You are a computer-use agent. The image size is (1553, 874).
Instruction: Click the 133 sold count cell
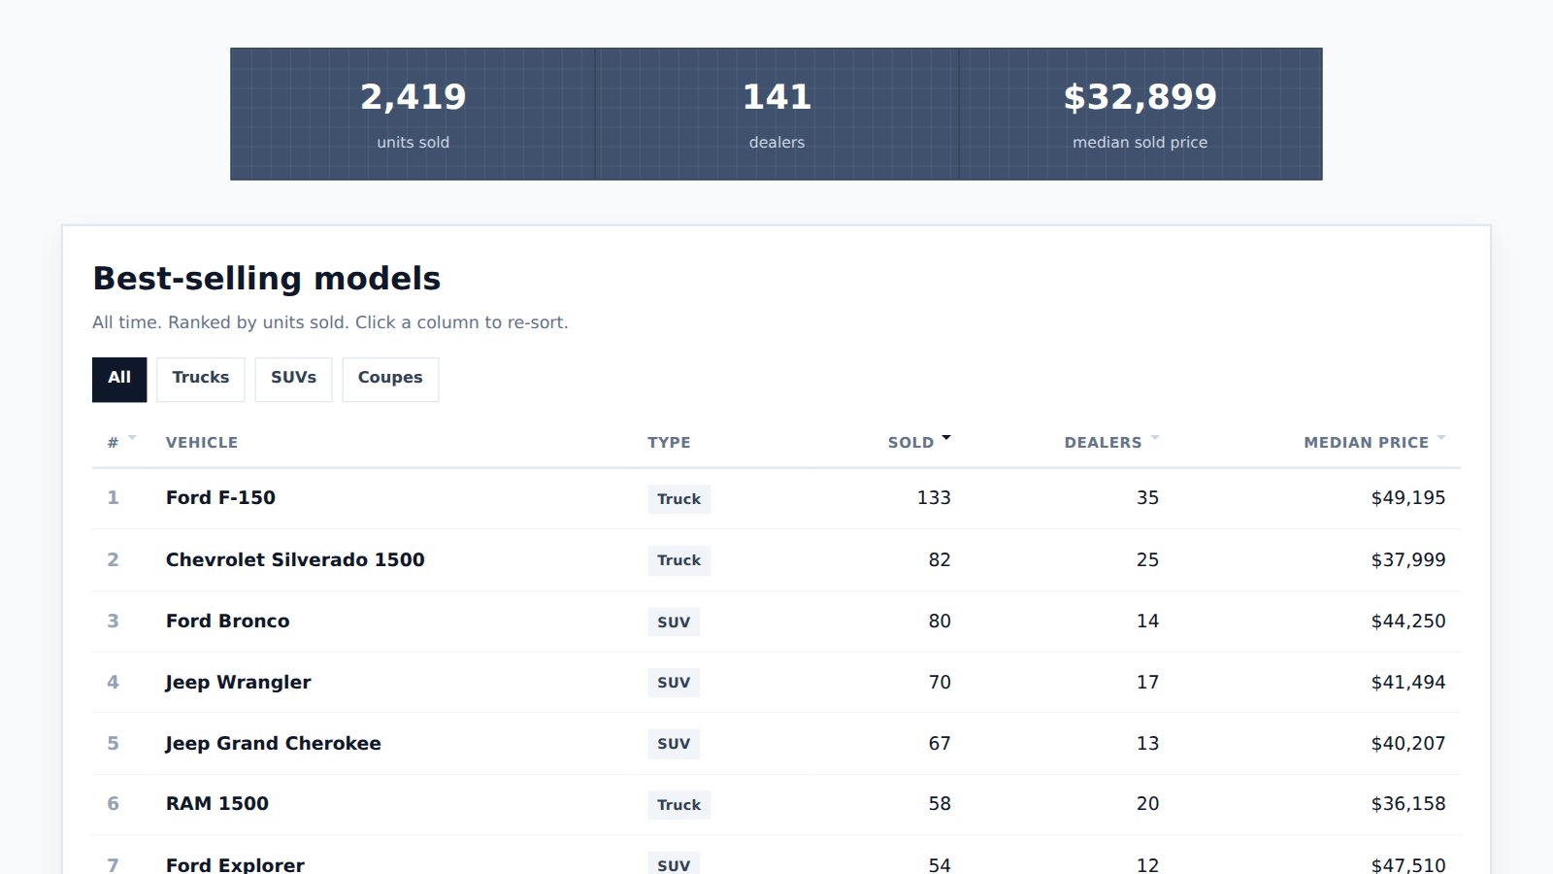point(934,498)
